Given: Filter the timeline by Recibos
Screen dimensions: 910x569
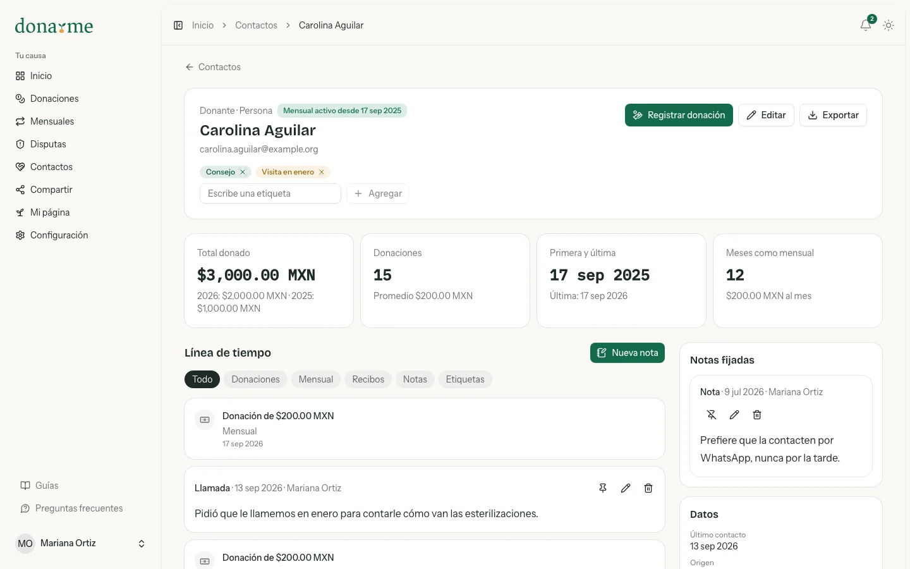Looking at the screenshot, I should pyautogui.click(x=368, y=379).
